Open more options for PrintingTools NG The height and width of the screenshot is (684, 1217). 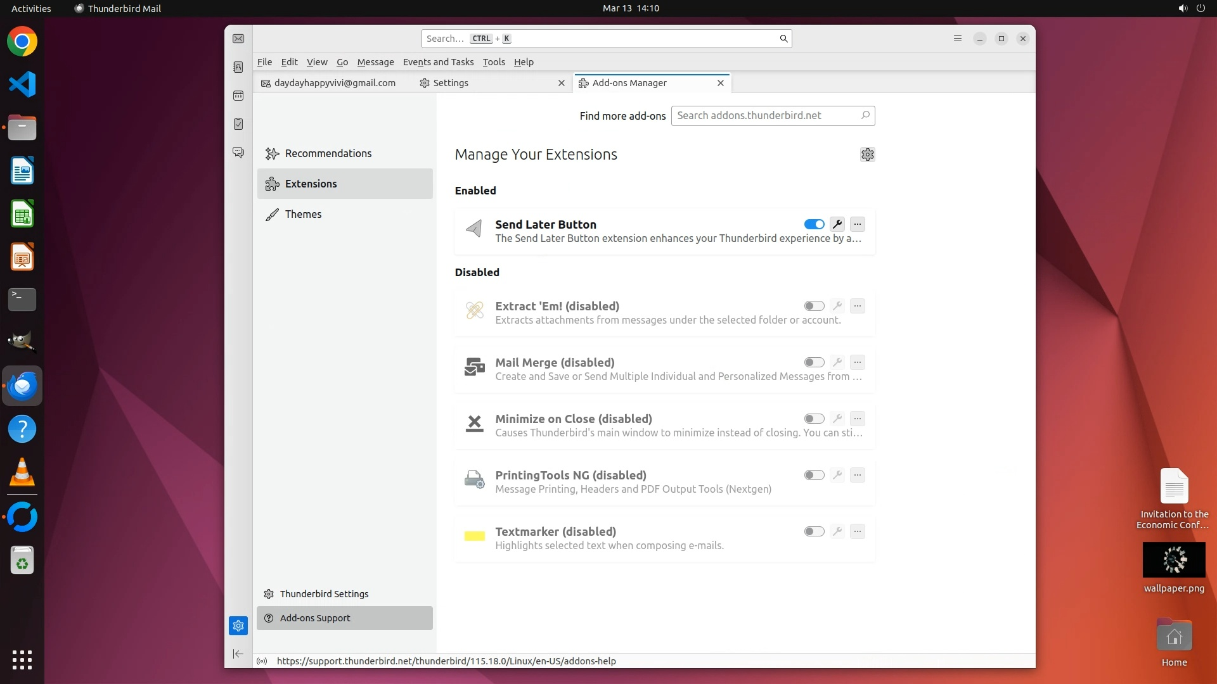point(858,475)
